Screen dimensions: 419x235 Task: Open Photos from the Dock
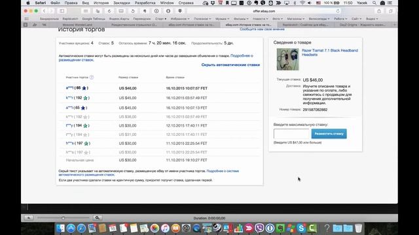pyautogui.click(x=155, y=228)
